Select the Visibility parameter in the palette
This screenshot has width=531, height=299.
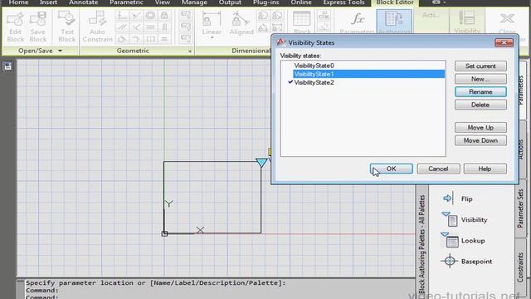tap(465, 219)
